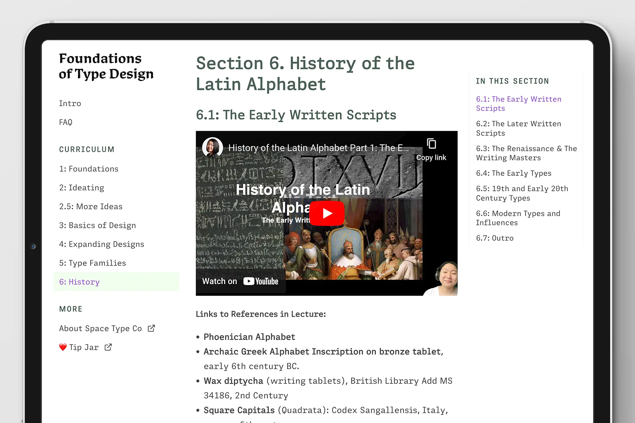Jump to 6.3: The Renaissance & The Writing Masters

(x=526, y=153)
